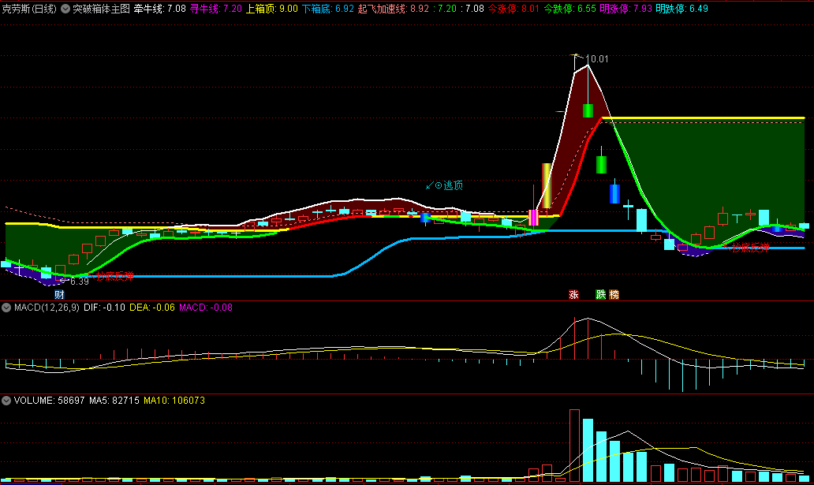Click the red 涨 event marker

pos(573,294)
